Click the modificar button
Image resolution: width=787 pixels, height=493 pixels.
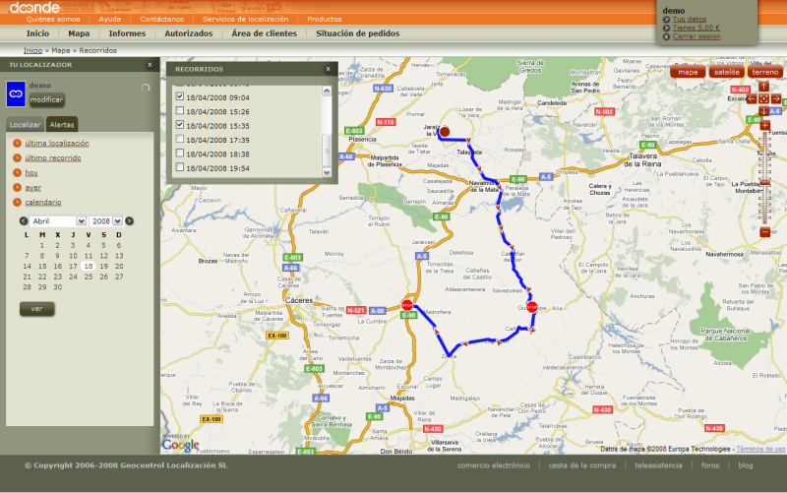click(x=46, y=100)
